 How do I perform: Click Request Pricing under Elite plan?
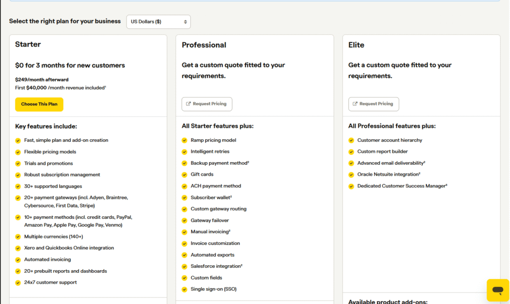[374, 104]
